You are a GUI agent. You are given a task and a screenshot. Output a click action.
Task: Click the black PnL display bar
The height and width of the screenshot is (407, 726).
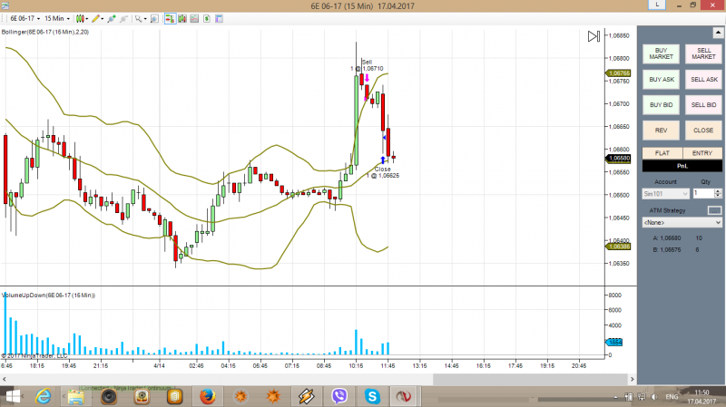(x=682, y=166)
